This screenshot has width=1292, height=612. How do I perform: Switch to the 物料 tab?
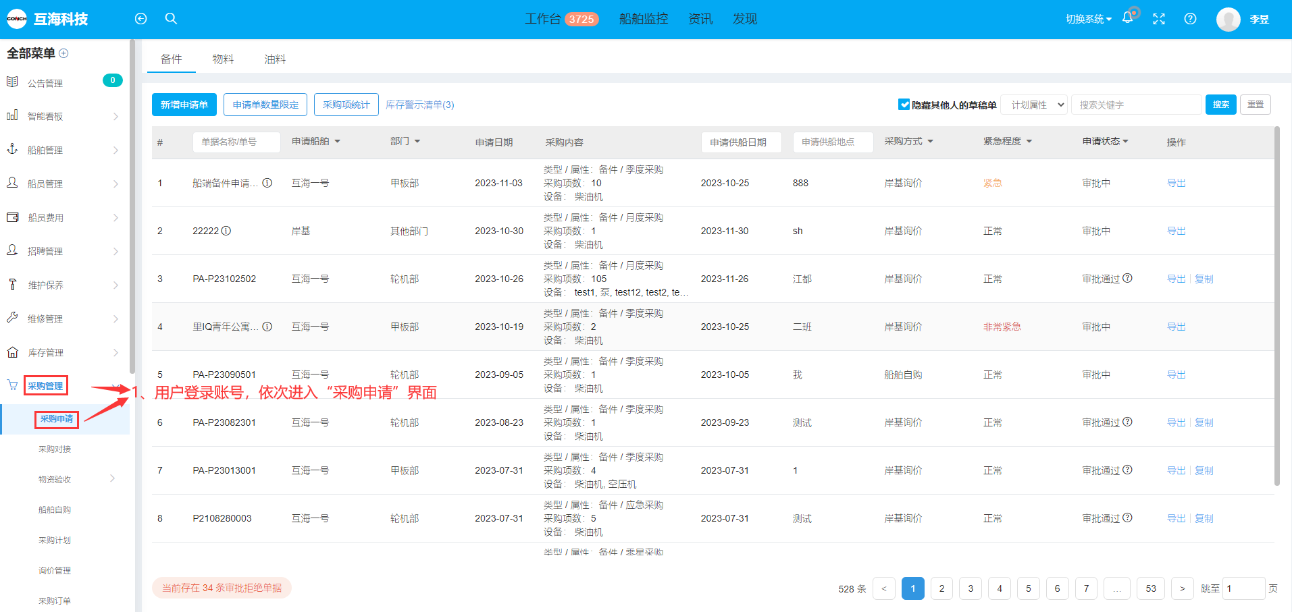coord(223,59)
